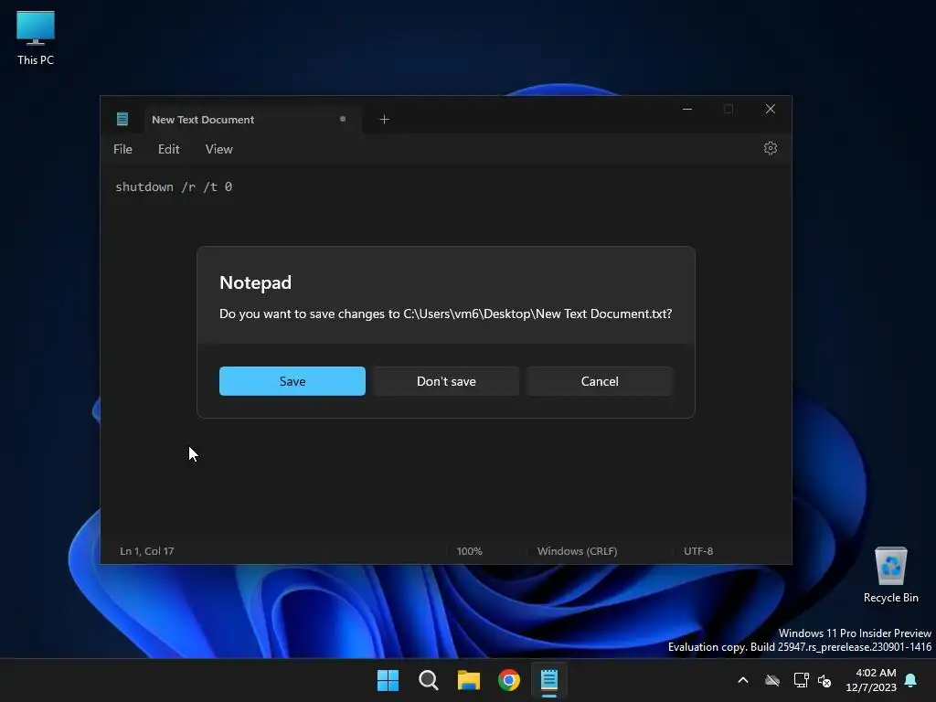The image size is (936, 702).
Task: Open File Explorer from the taskbar
Action: pos(469,680)
